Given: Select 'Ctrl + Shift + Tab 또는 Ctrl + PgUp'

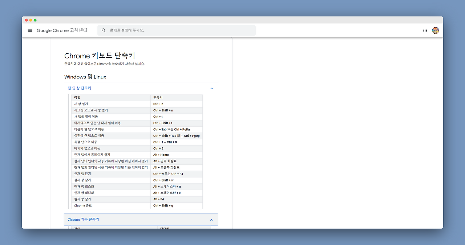Looking at the screenshot, I should (177, 136).
